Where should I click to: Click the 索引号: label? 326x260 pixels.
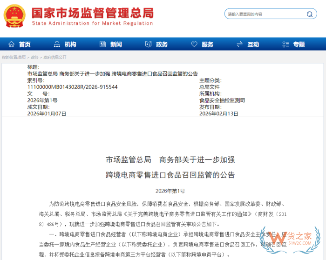click(36, 80)
